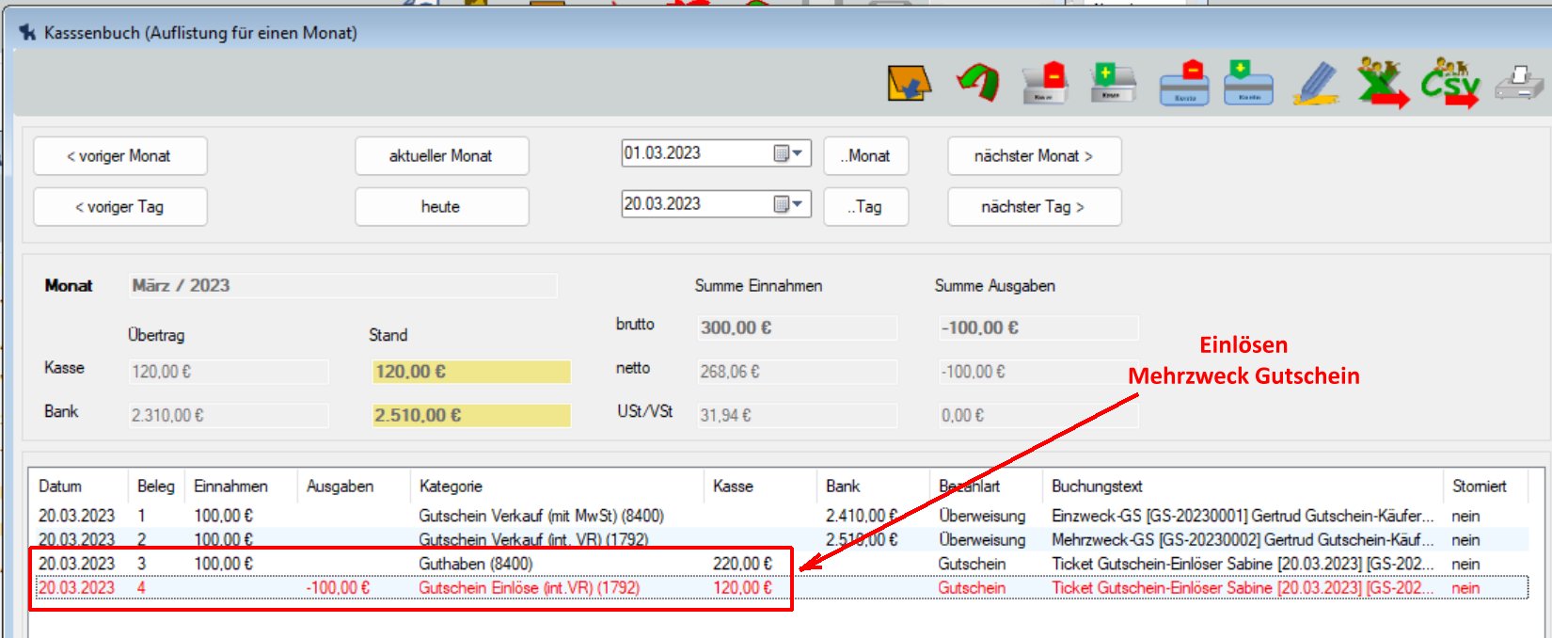The height and width of the screenshot is (638, 1552).
Task: Click the 'Buchungstext' column header
Action: [1097, 486]
